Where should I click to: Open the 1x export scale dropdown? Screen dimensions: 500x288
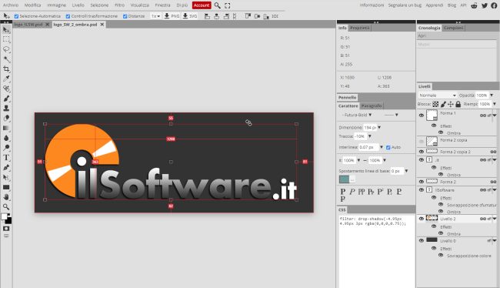click(x=155, y=16)
